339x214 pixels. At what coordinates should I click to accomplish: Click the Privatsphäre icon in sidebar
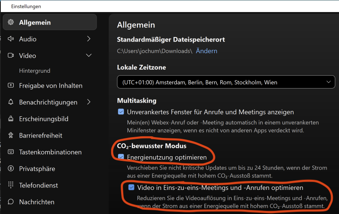pos(11,169)
